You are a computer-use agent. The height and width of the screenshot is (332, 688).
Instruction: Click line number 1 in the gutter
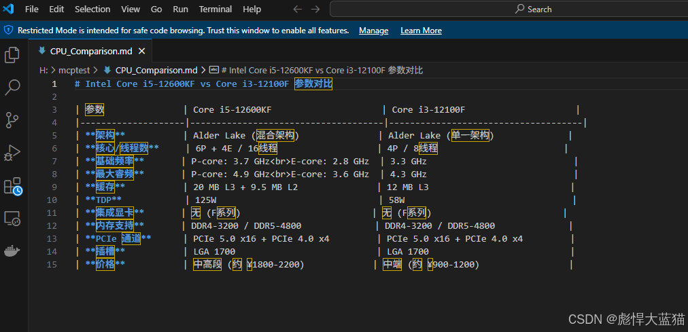point(54,84)
